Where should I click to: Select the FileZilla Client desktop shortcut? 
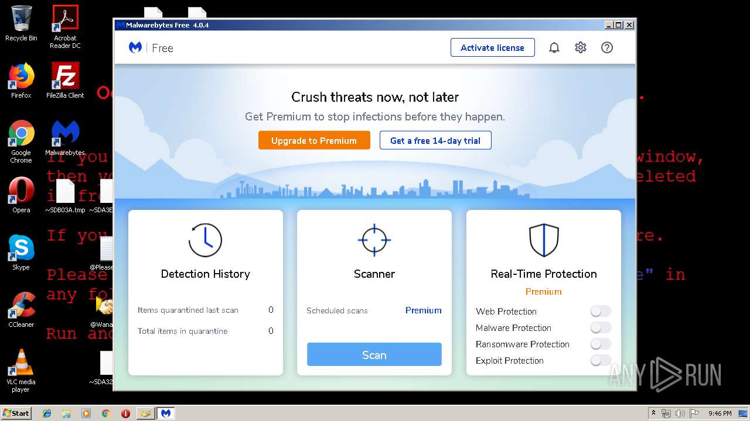pos(65,81)
